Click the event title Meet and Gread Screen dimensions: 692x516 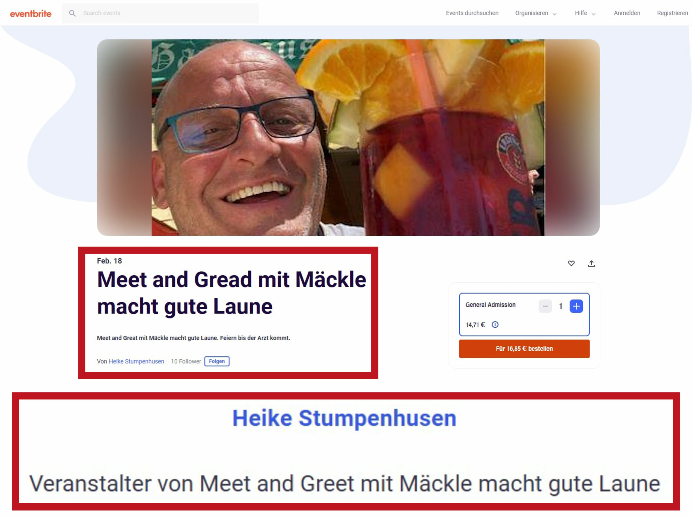coord(231,293)
